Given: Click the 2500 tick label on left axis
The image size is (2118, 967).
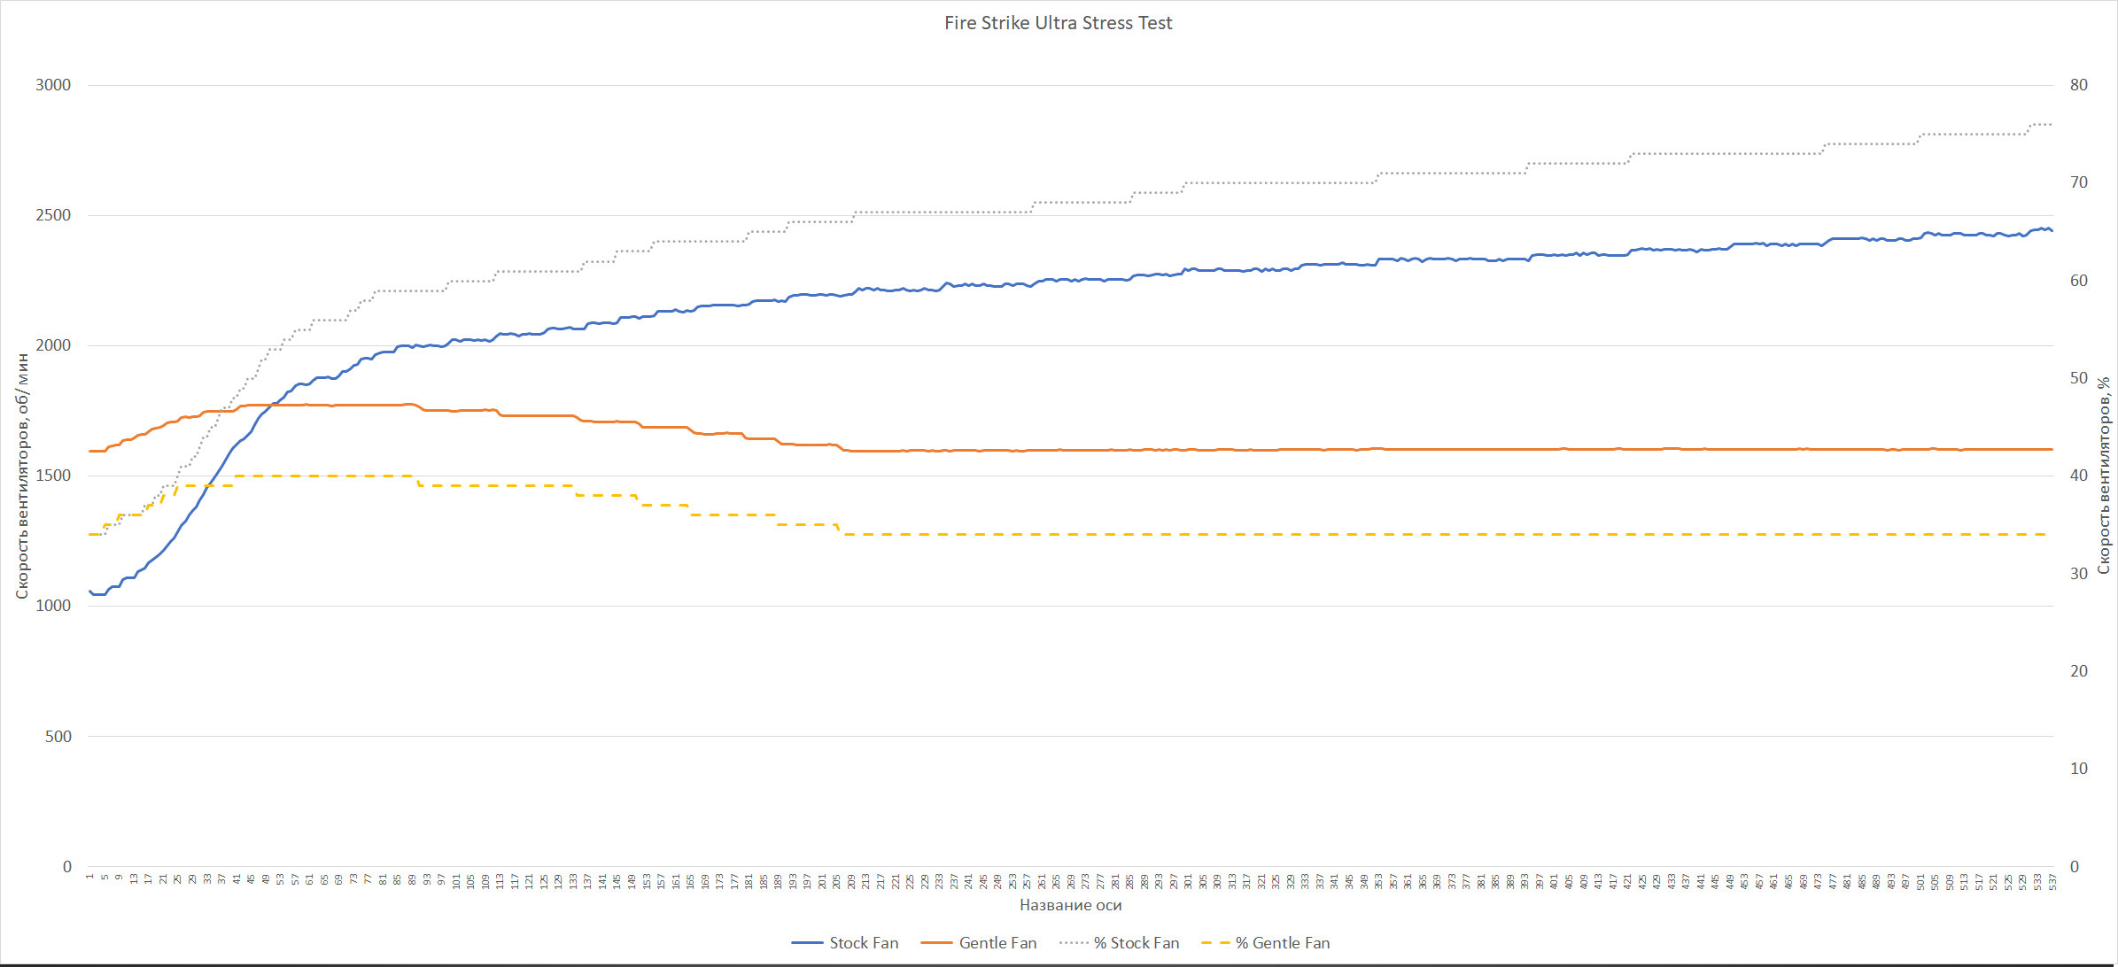Looking at the screenshot, I should [x=53, y=215].
